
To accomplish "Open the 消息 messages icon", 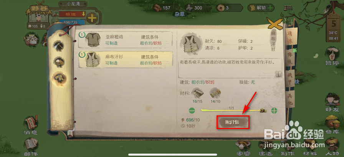I will coord(31,126).
